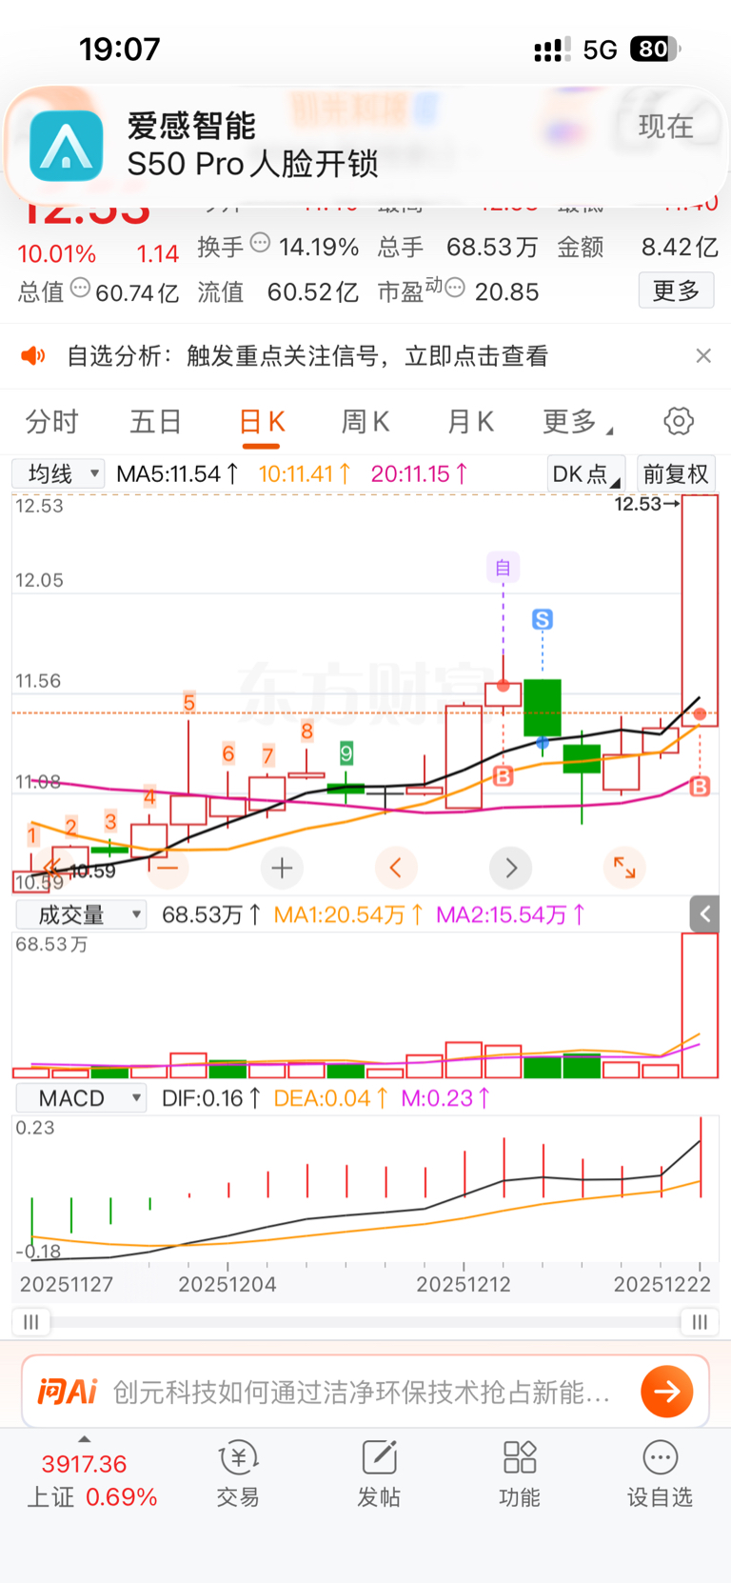The height and width of the screenshot is (1584, 731).
Task: Tap the info icon next to 总值
Action: [x=80, y=289]
